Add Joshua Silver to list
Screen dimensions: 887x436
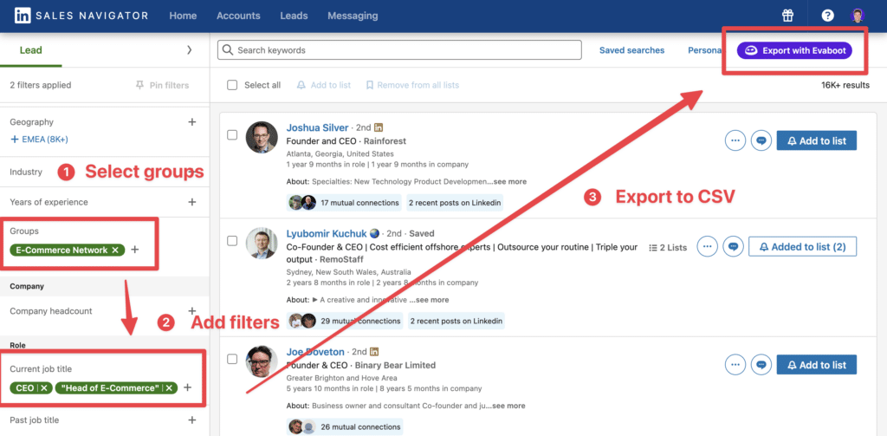[x=816, y=140]
